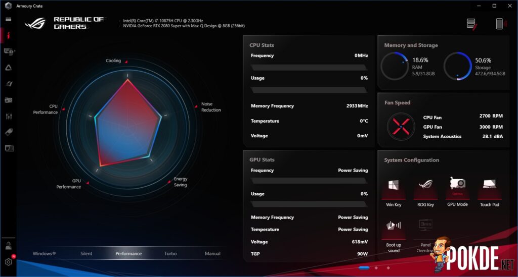Open the game controller library icon
Viewport: 518px width, 277px height.
pyautogui.click(x=9, y=100)
